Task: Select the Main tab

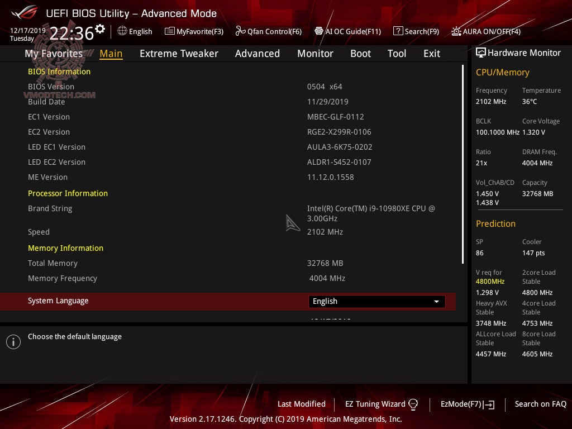Action: (111, 54)
